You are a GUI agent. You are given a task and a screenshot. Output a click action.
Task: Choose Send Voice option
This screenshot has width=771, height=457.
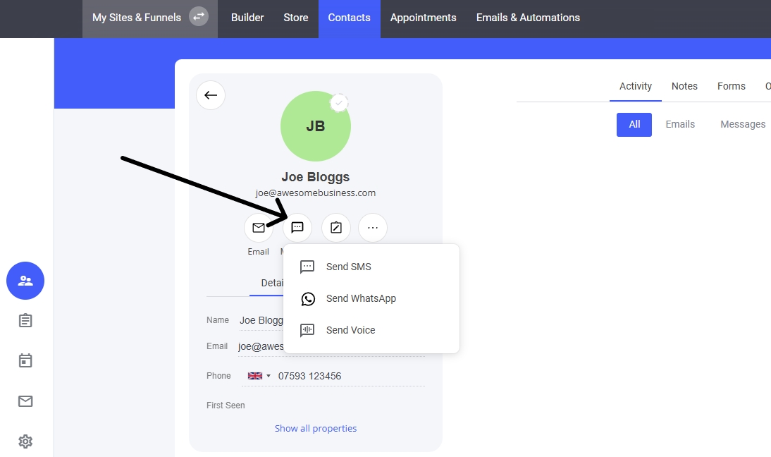[x=350, y=330]
